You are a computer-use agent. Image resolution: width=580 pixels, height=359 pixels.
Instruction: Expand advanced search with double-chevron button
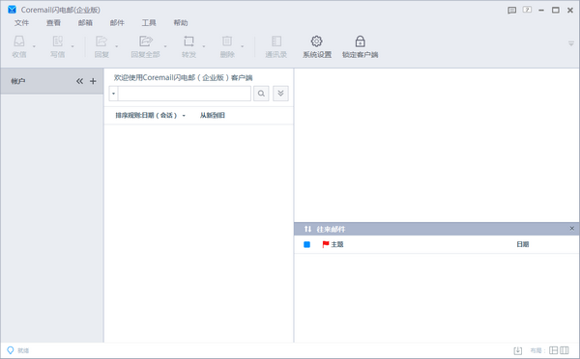(x=280, y=94)
